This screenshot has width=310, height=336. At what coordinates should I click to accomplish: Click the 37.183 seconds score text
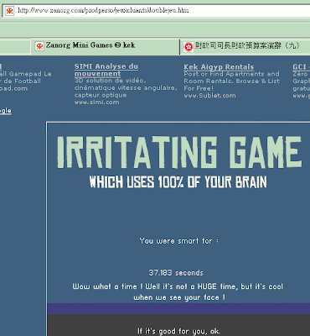176,273
